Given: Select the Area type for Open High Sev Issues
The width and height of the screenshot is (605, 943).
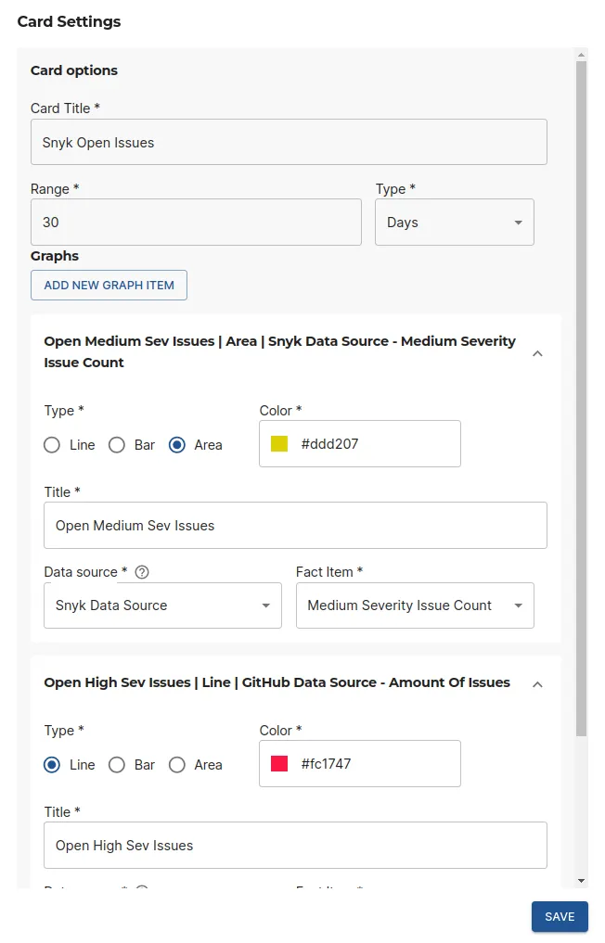Looking at the screenshot, I should 177,764.
